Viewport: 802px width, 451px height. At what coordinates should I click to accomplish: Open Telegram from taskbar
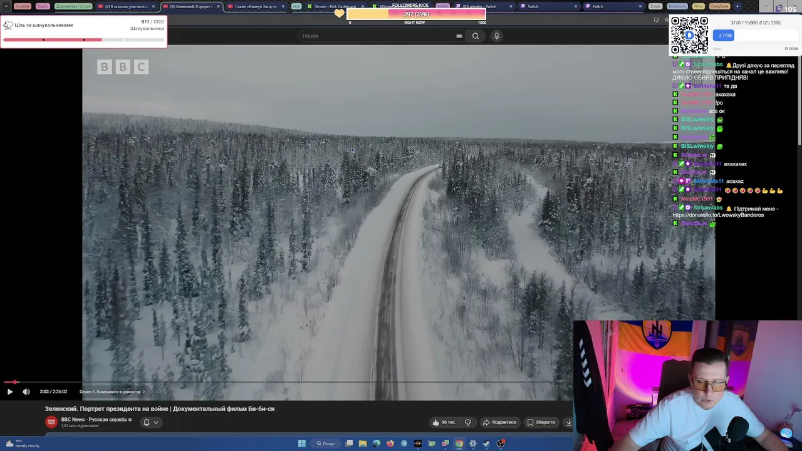404,443
